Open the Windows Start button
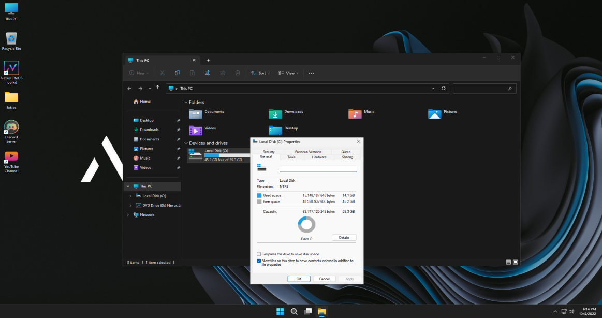Viewport: 602px width, 318px height. pyautogui.click(x=280, y=311)
